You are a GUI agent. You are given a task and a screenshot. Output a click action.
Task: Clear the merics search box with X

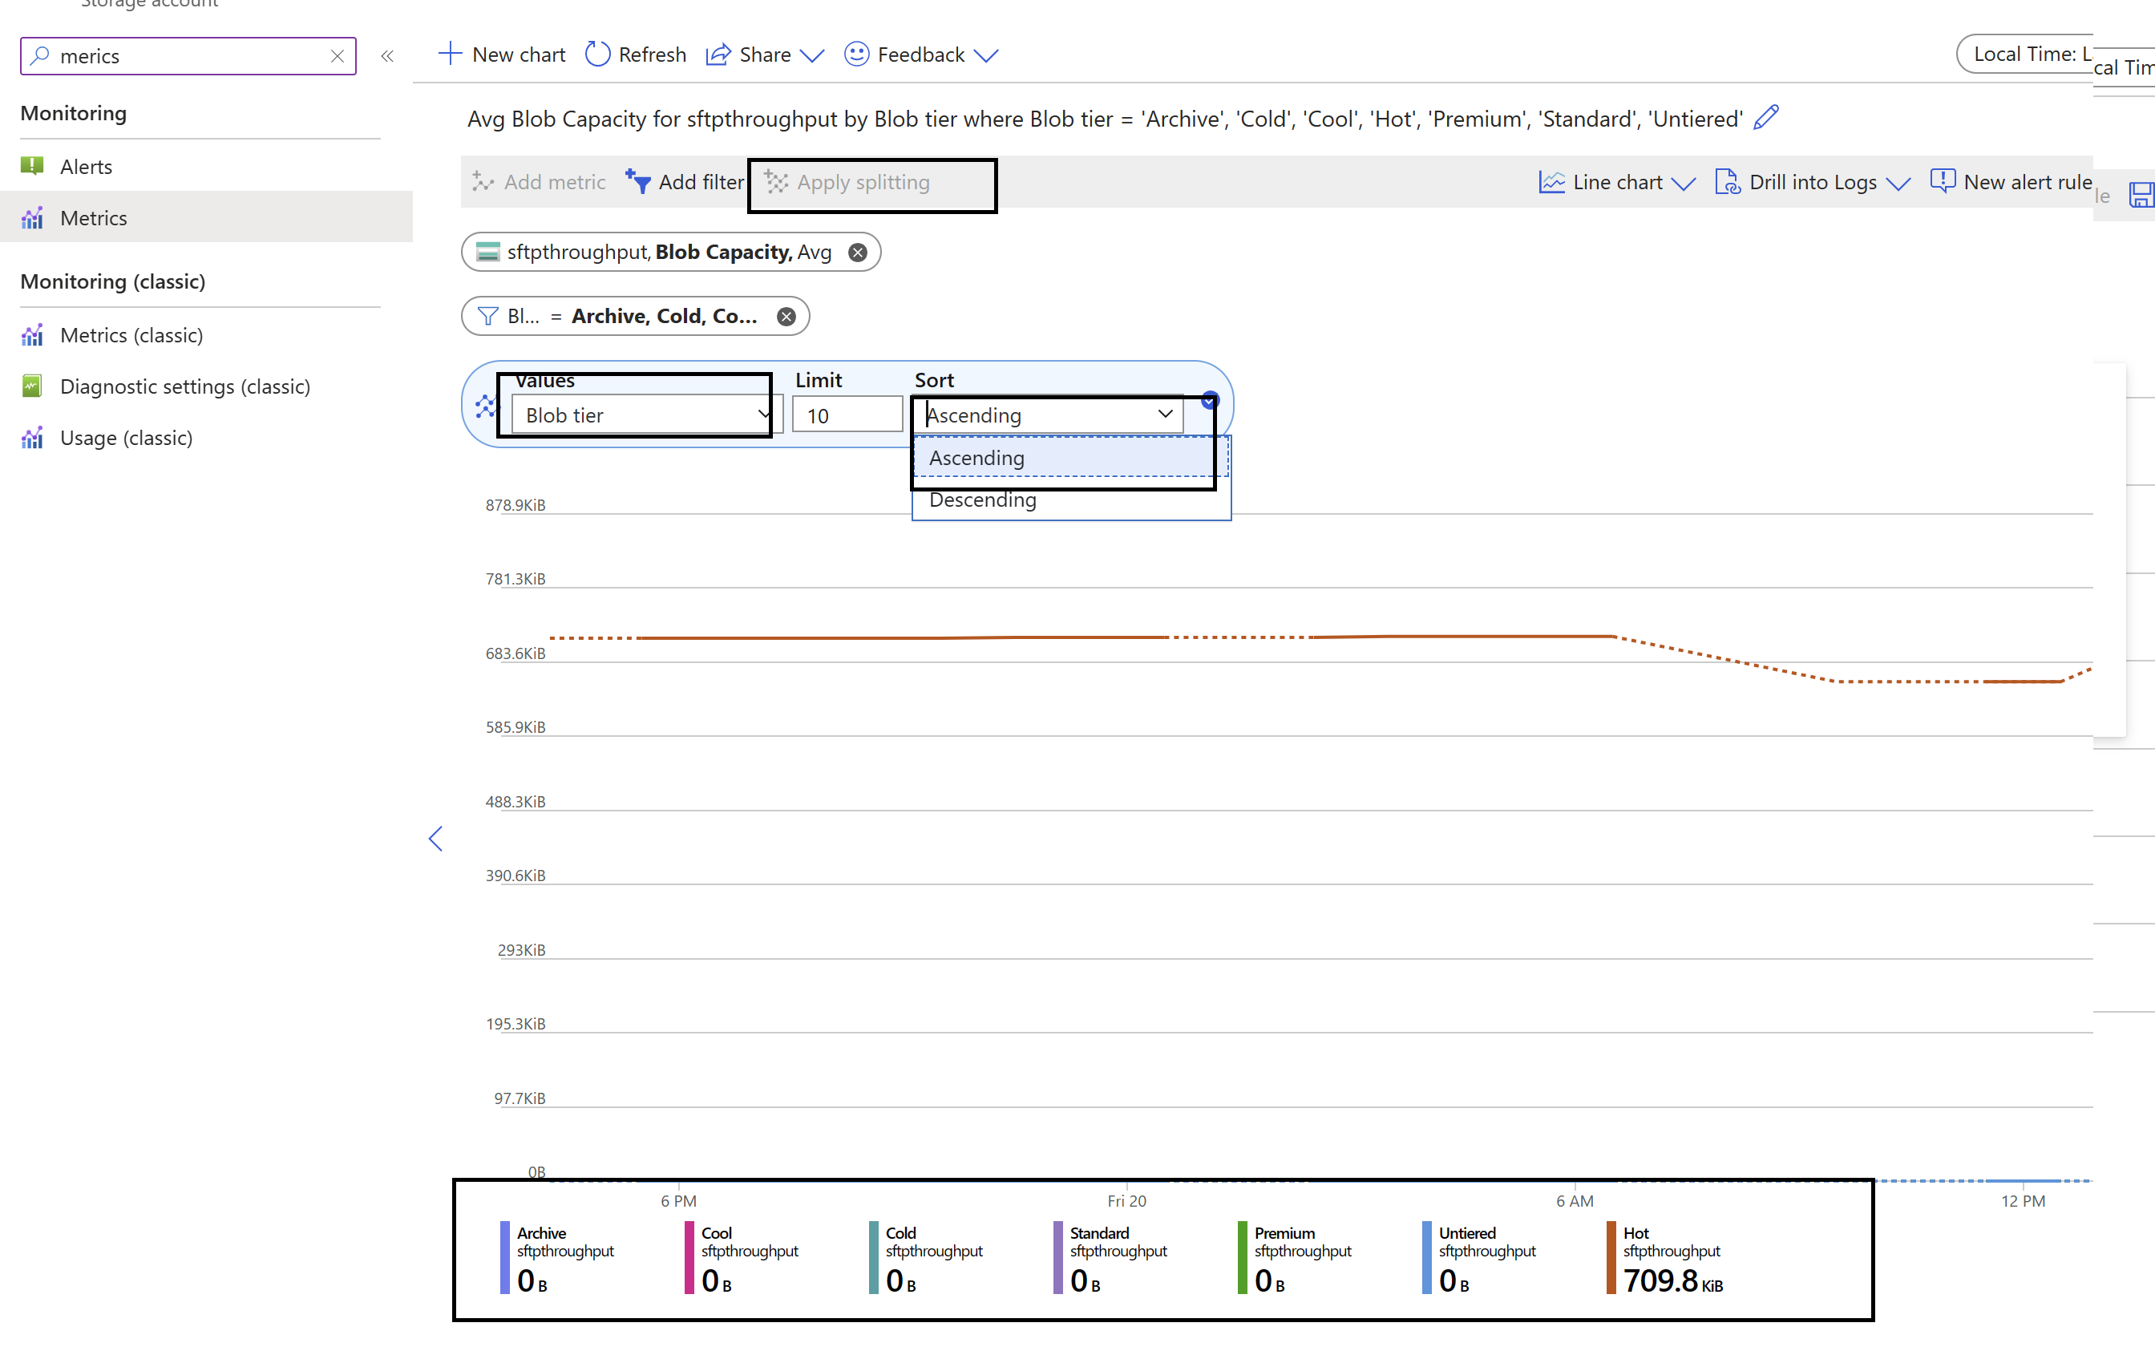pyautogui.click(x=338, y=56)
